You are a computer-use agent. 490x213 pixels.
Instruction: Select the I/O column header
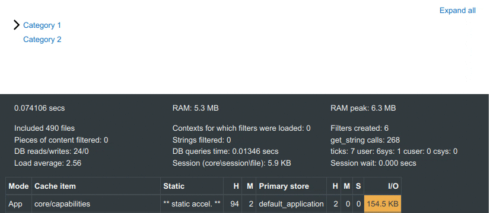pos(383,186)
